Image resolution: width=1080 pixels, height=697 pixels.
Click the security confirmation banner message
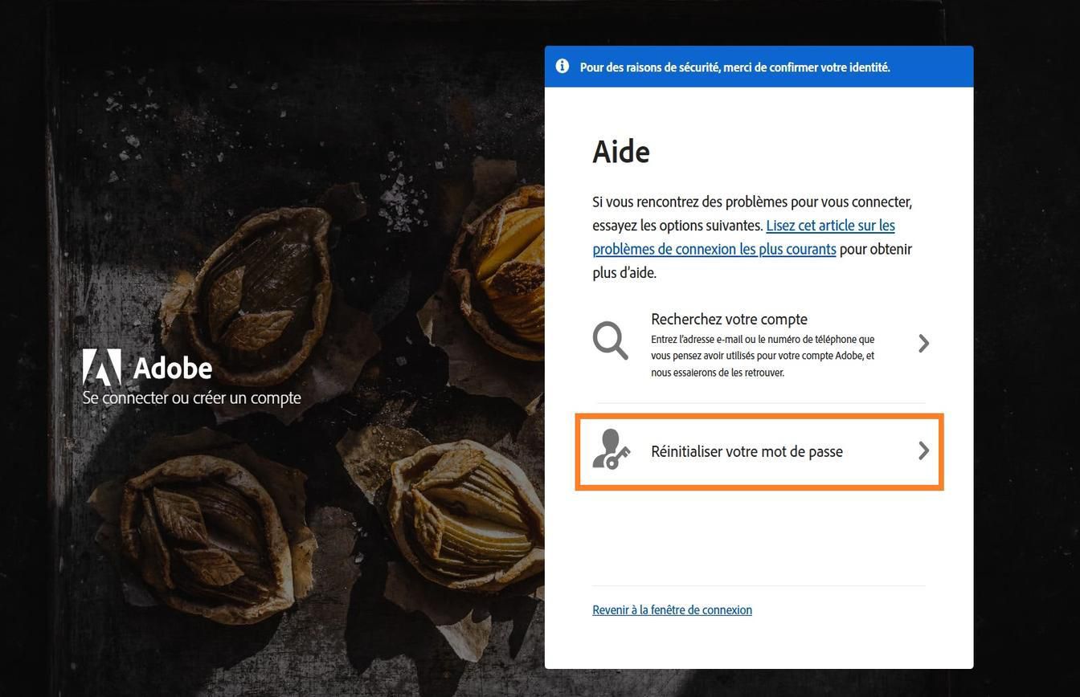735,67
